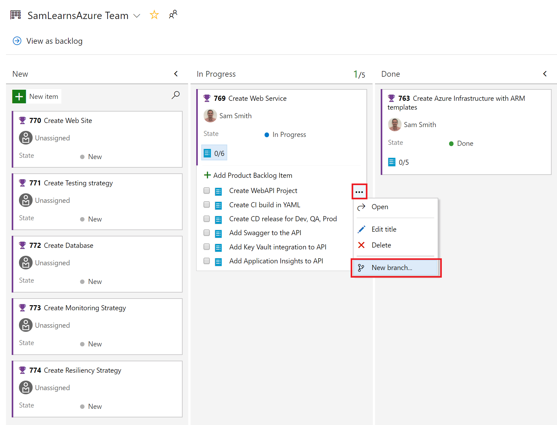Click the blue In Progress state dot on card 769

pos(267,135)
